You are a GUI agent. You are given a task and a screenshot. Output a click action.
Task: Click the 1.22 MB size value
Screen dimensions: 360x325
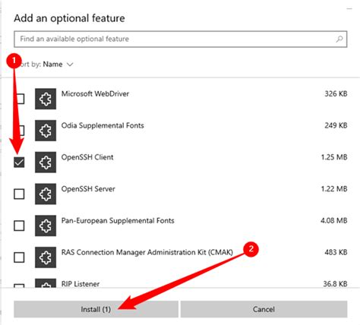(x=334, y=189)
